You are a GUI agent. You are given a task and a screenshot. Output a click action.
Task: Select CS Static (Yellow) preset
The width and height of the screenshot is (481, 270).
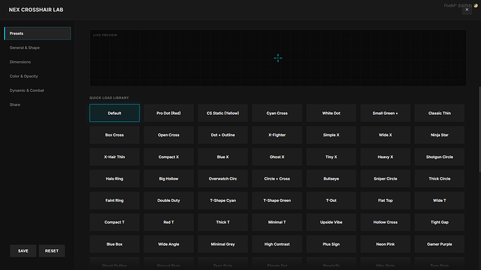pos(222,113)
